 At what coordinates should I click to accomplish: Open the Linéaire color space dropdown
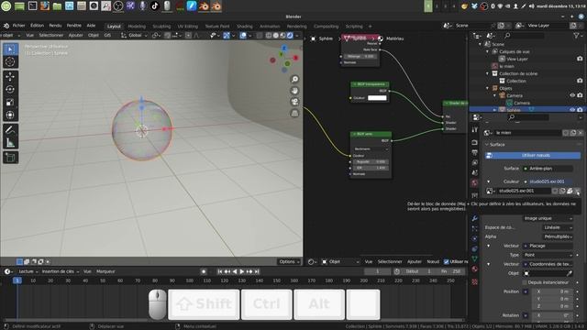[558, 227]
